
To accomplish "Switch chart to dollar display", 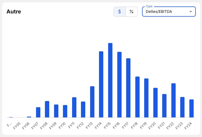I will (119, 12).
